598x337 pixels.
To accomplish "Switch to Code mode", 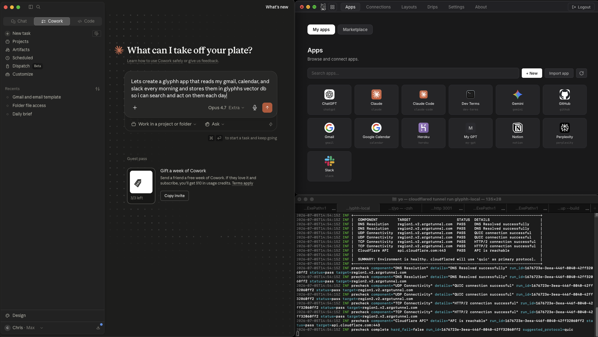I will click(x=86, y=21).
